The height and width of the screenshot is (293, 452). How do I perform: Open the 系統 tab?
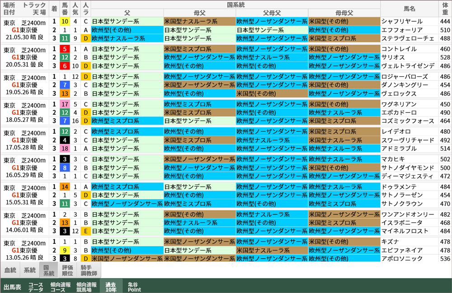coord(29,270)
